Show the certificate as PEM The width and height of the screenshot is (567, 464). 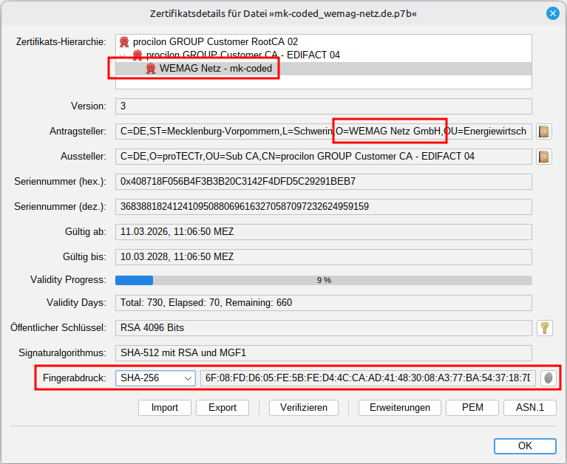[x=472, y=408]
